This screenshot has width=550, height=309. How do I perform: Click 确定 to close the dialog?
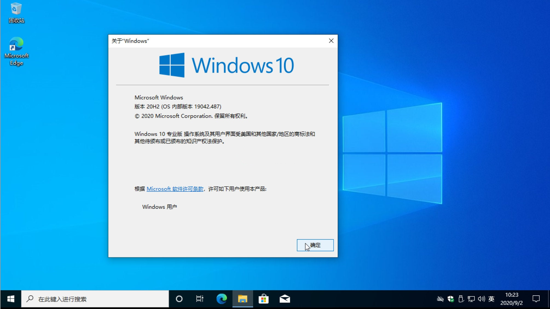[x=315, y=245]
